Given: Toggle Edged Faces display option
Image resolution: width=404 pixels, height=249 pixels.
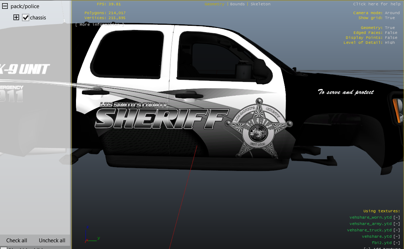Looking at the screenshot, I should (x=391, y=33).
